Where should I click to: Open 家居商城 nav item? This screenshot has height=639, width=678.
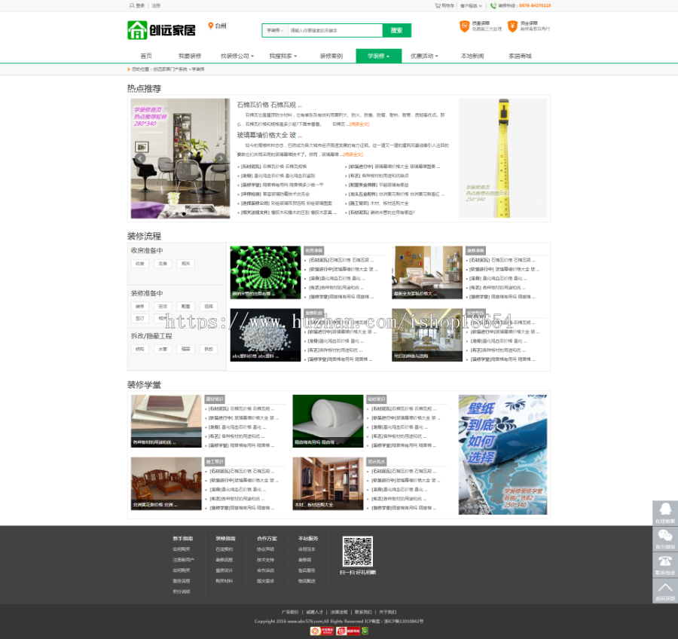(x=520, y=56)
